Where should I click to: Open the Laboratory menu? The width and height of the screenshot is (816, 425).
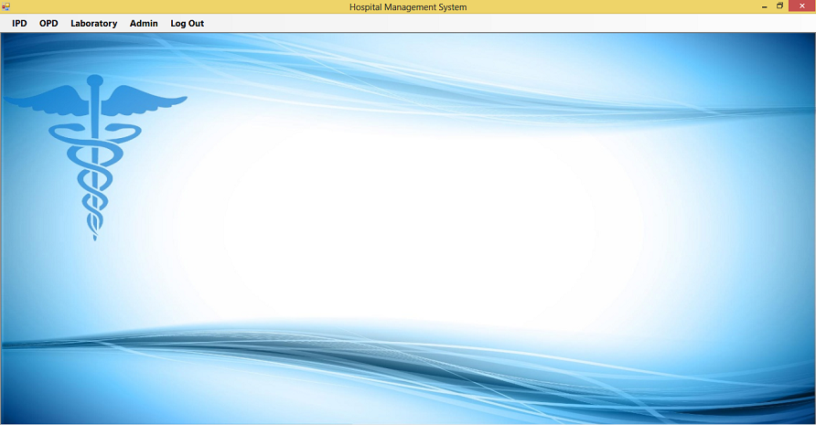pos(93,24)
